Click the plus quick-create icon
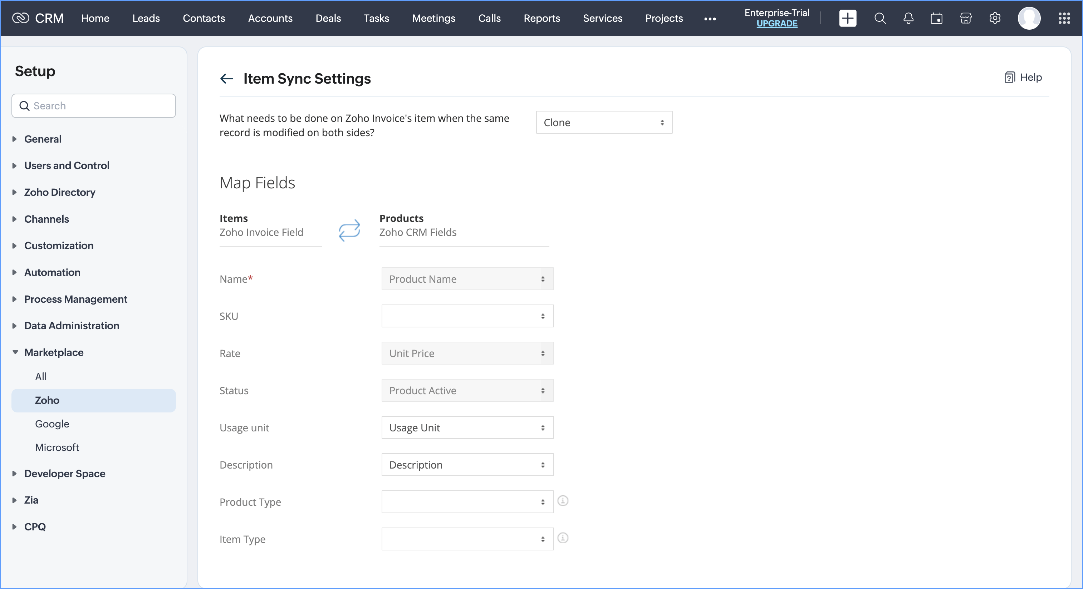The width and height of the screenshot is (1083, 589). click(847, 19)
